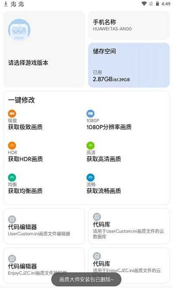Tap the UserCustom.ini 代码编辑器 icon
The width and height of the screenshot is (173, 288).
click(12, 219)
